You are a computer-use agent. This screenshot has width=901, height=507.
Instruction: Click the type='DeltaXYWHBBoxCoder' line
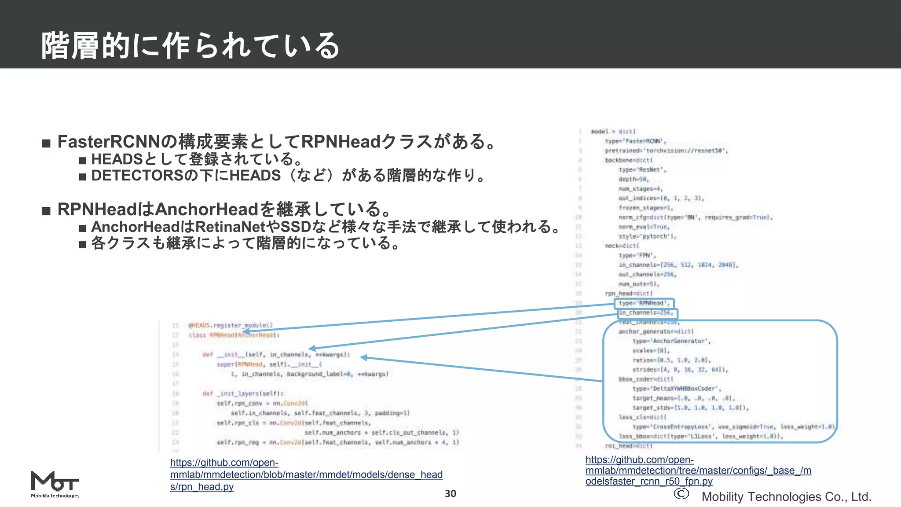[677, 389]
